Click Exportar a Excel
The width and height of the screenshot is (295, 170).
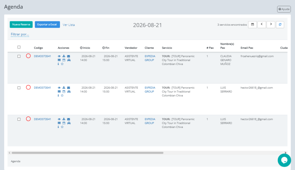47,24
